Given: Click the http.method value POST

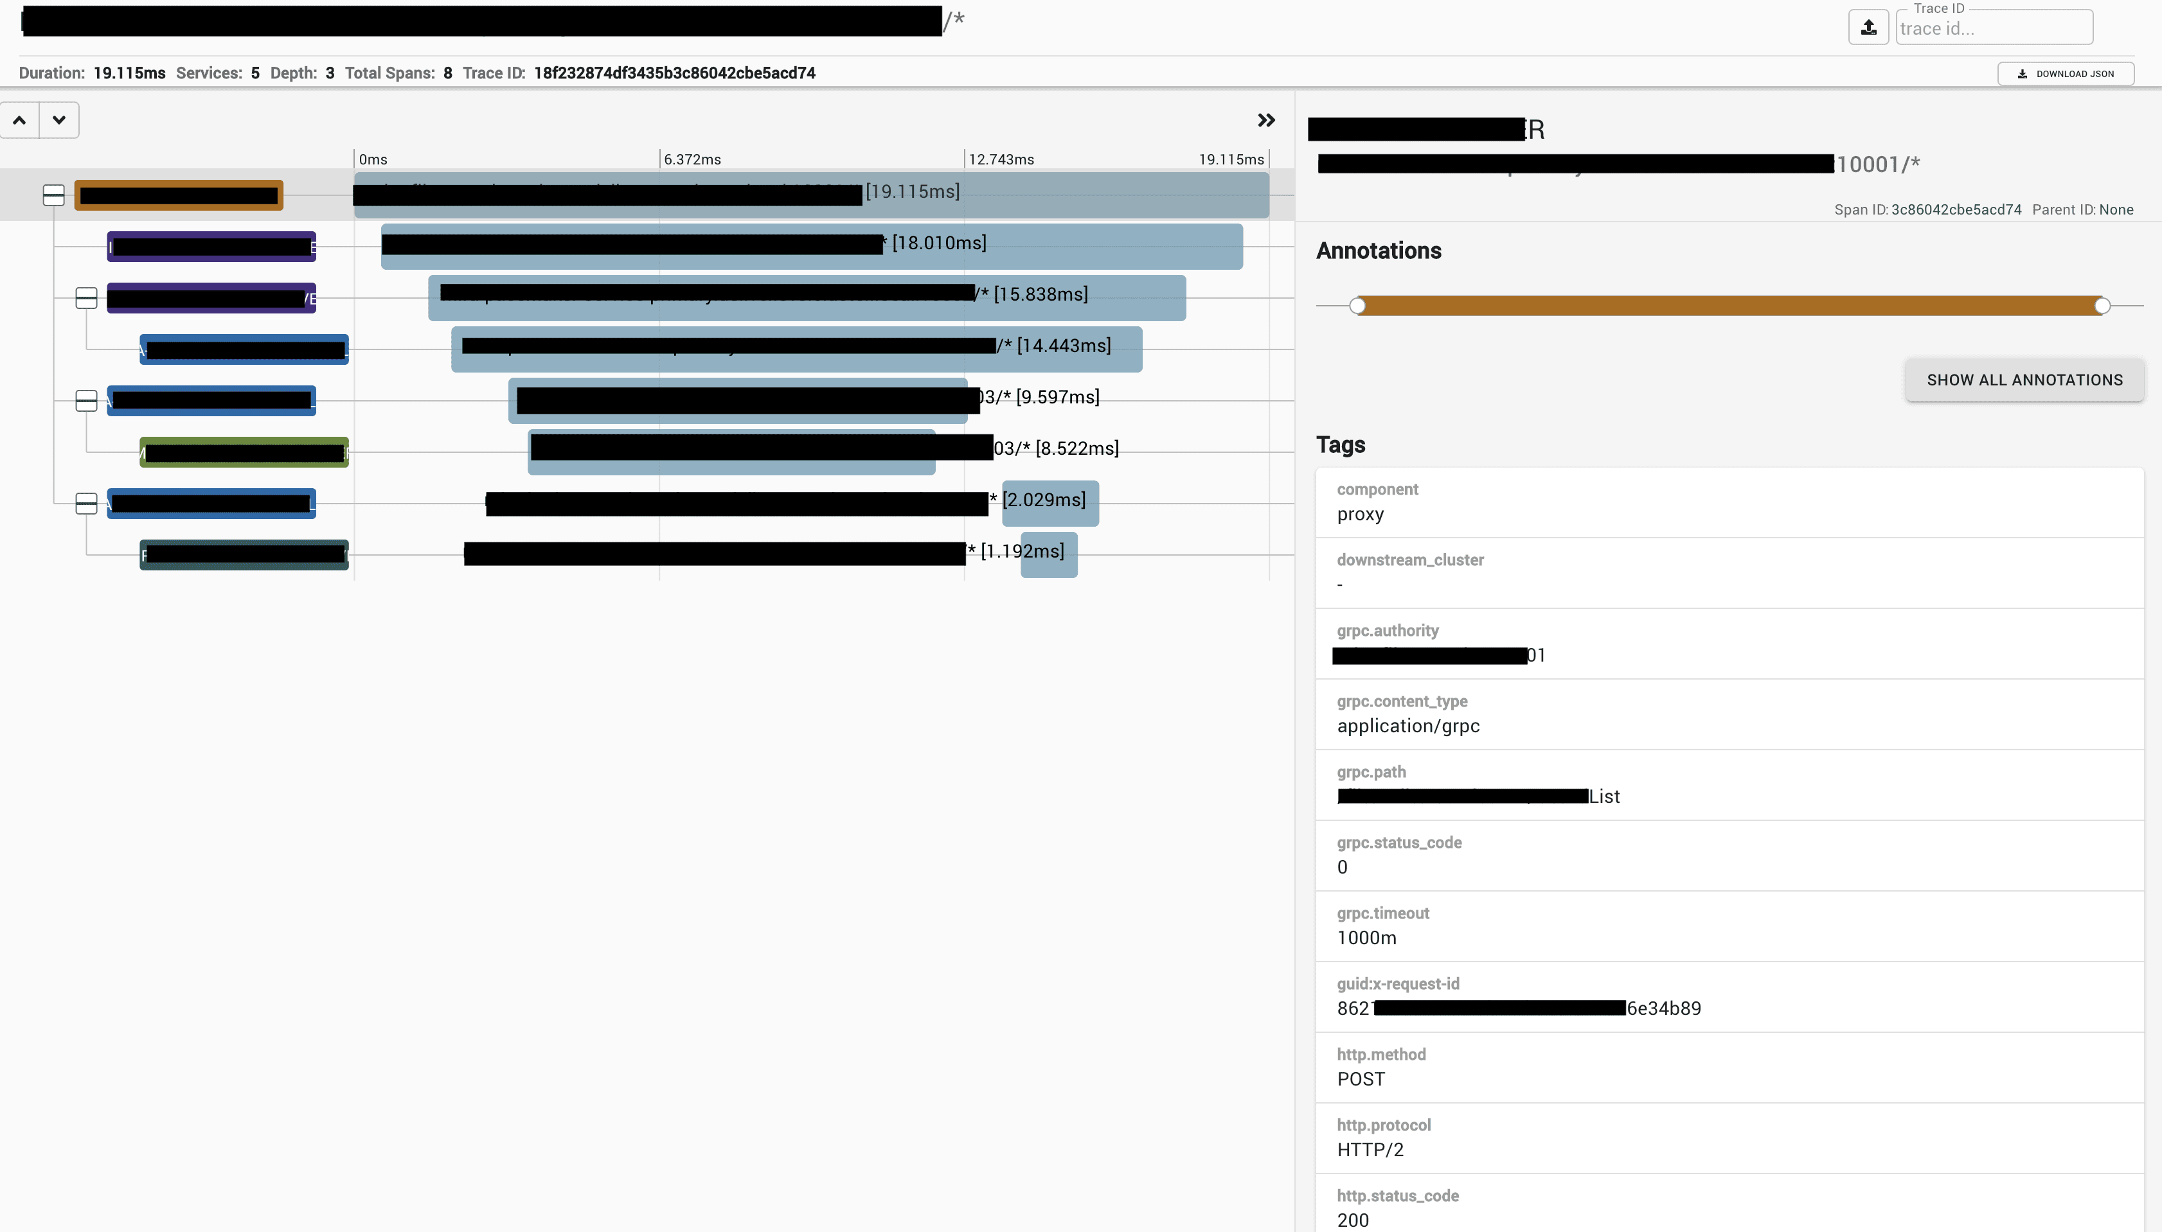Looking at the screenshot, I should pyautogui.click(x=1361, y=1079).
